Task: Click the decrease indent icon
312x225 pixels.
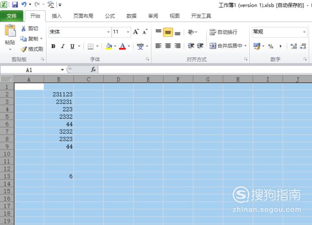Action: [191, 46]
